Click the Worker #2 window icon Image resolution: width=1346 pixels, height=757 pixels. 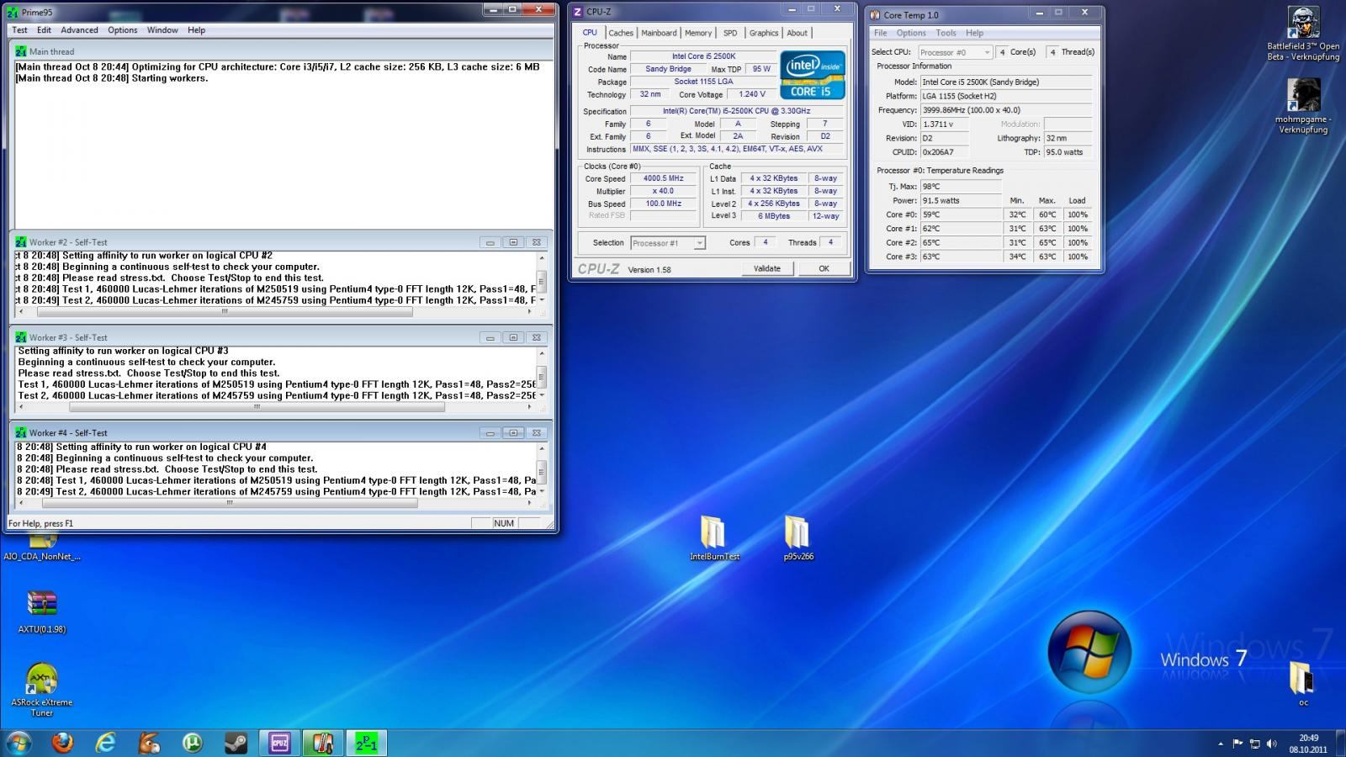tap(21, 242)
